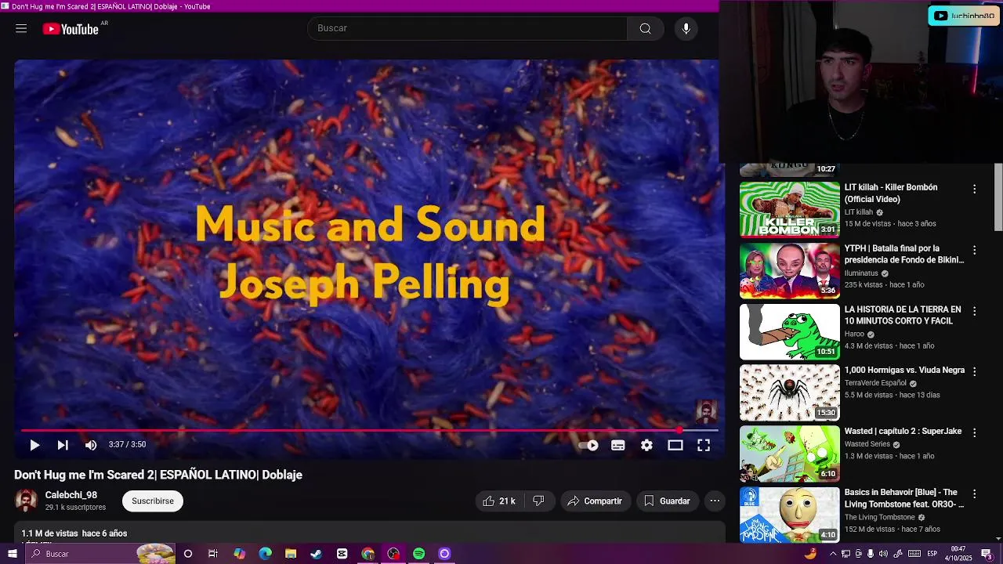1003x564 pixels.
Task: Click the Windows taskbar Buscar search box
Action: (100, 554)
